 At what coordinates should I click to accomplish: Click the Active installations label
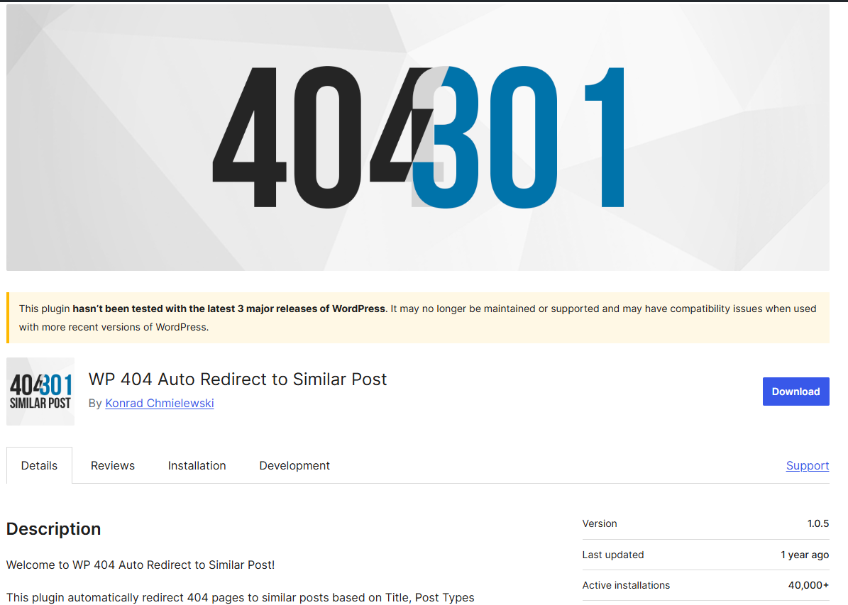tap(626, 585)
